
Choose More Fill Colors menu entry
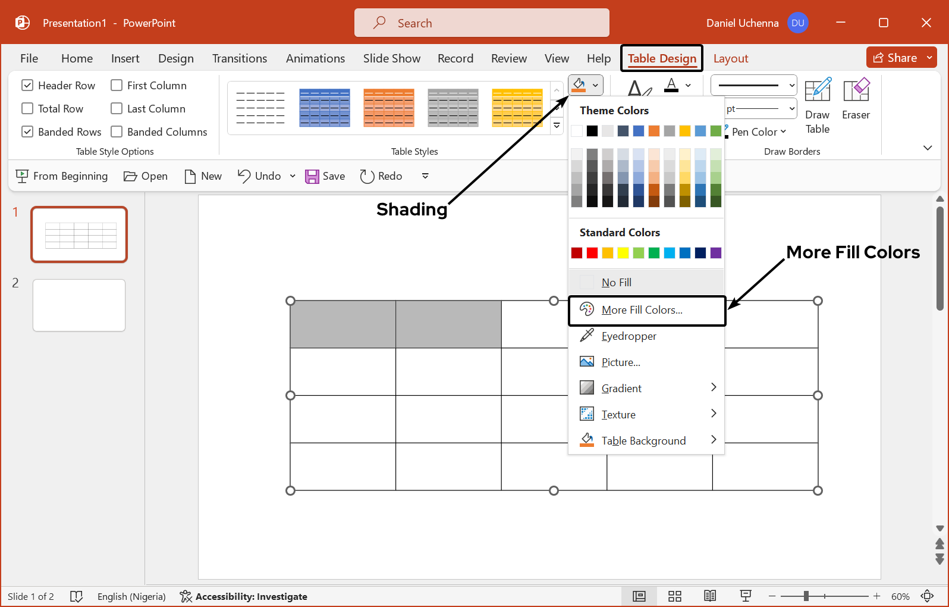(x=642, y=310)
